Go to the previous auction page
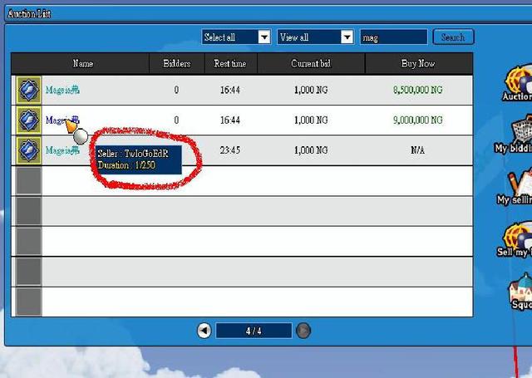Image resolution: width=532 pixels, height=378 pixels. 204,331
